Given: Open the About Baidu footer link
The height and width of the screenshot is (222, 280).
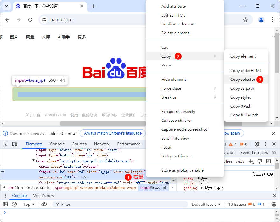Looking at the screenshot, I should tap(55, 115).
